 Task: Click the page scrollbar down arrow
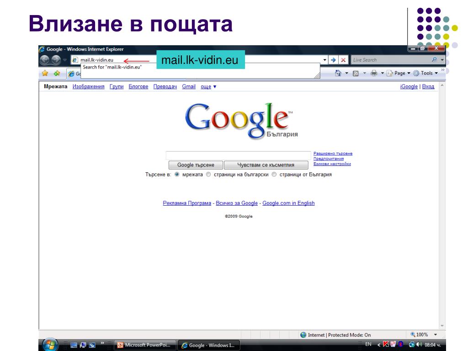click(442, 326)
